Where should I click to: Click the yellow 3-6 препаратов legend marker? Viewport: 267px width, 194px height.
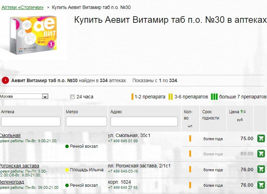click(x=170, y=97)
